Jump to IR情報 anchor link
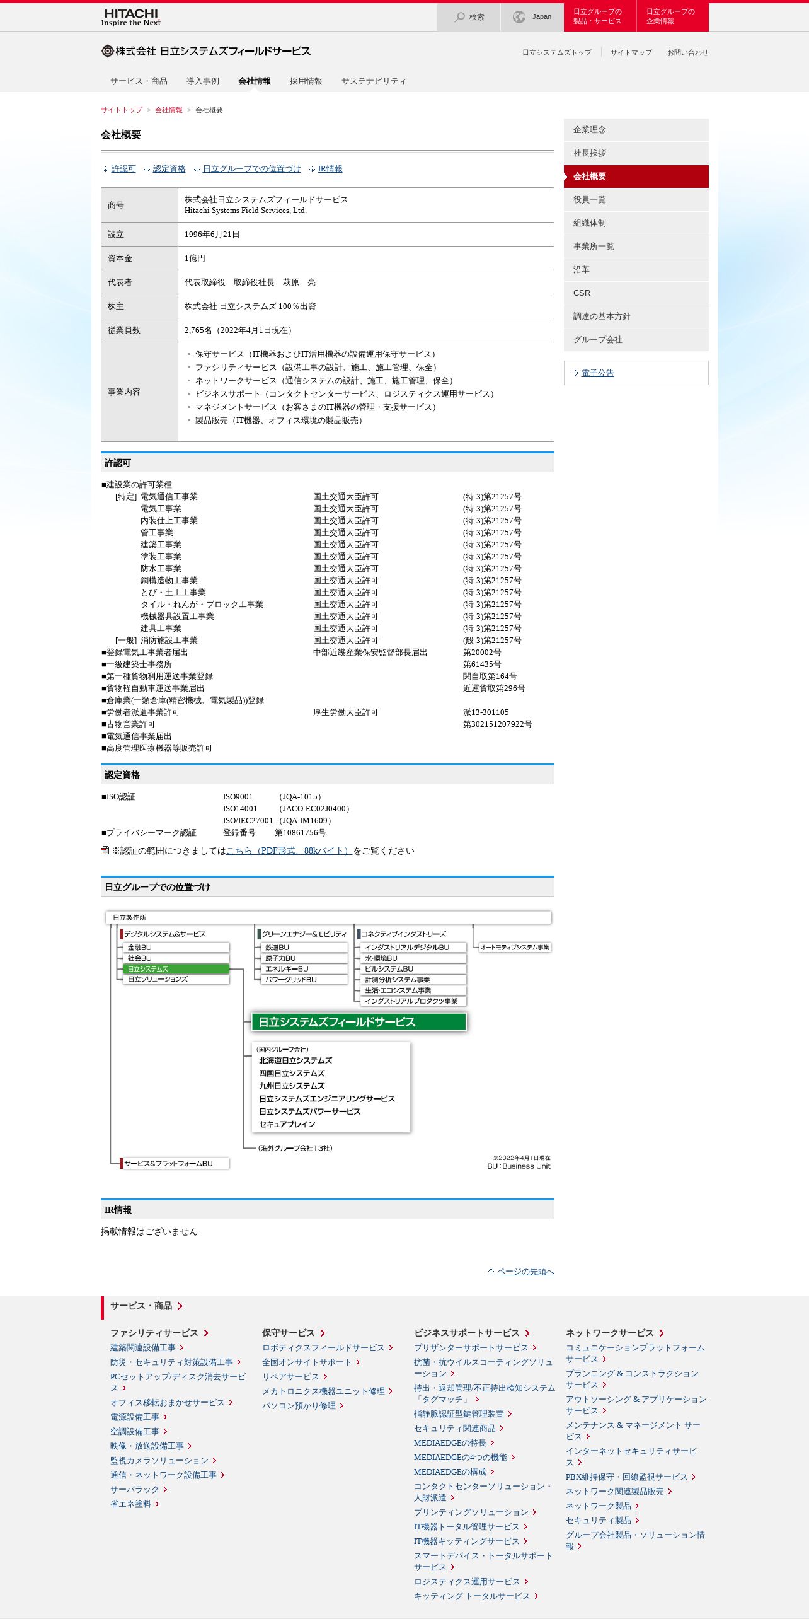The image size is (809, 1619). [330, 169]
